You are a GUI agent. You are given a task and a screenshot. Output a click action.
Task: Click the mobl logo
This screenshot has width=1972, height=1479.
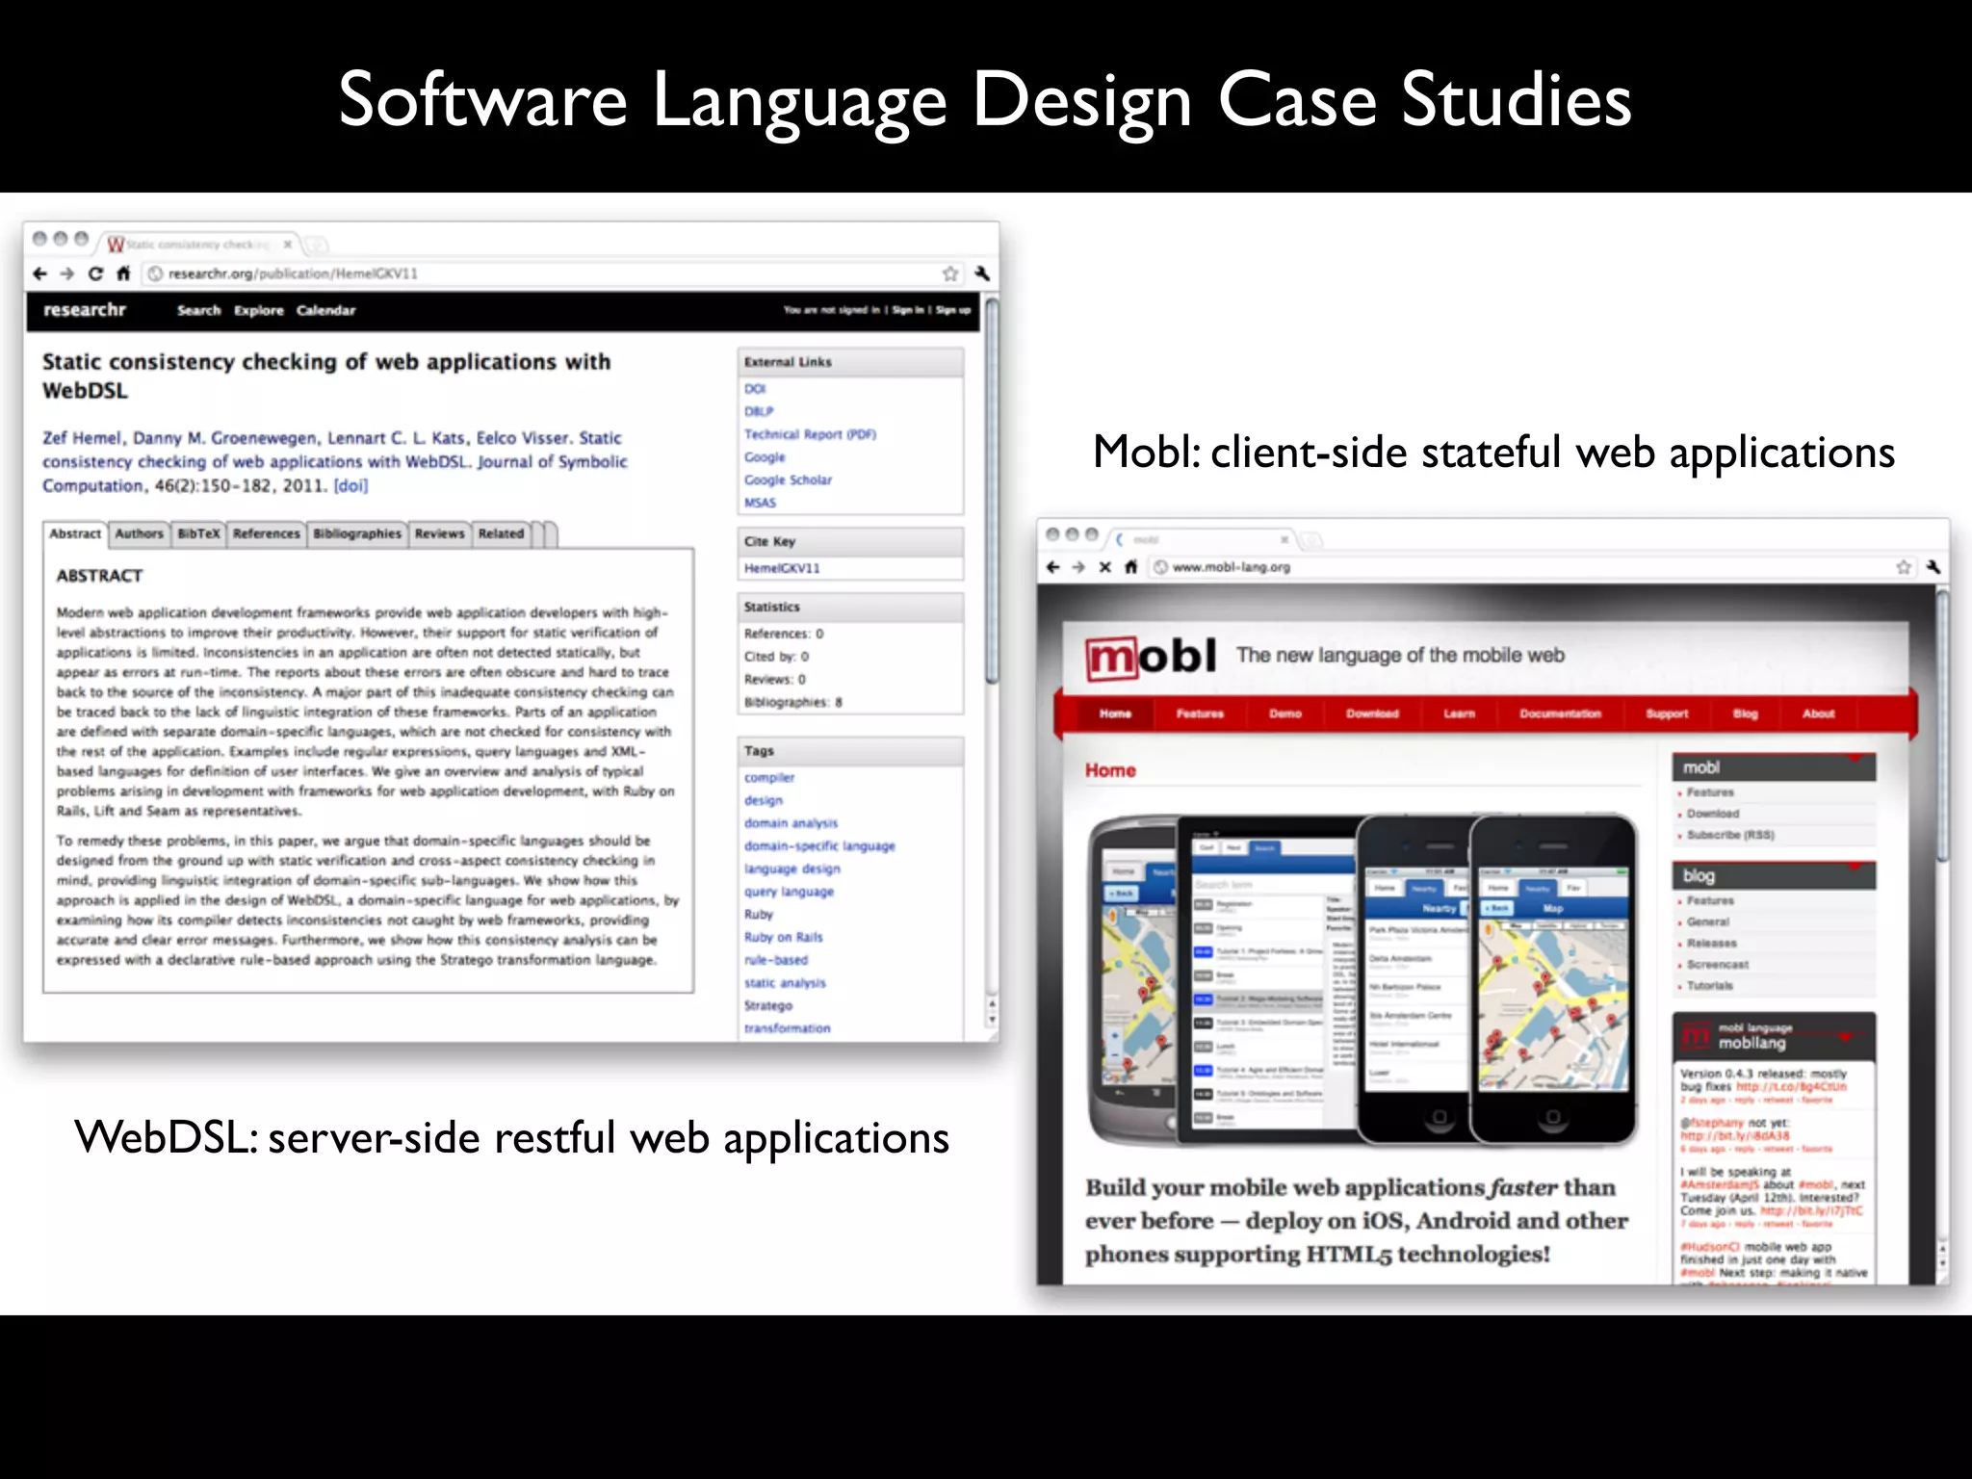pyautogui.click(x=1151, y=658)
